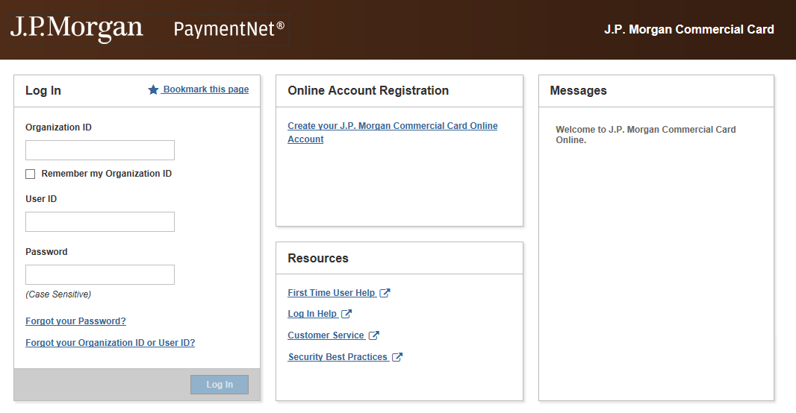The height and width of the screenshot is (413, 796).
Task: Select the Password input box
Action: [100, 275]
